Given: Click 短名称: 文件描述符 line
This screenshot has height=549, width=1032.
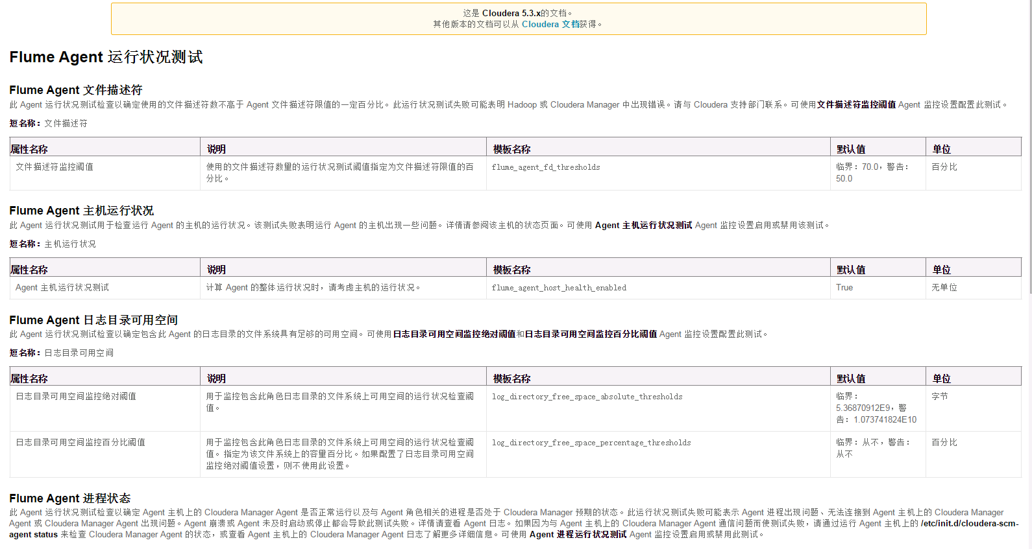Looking at the screenshot, I should 49,123.
